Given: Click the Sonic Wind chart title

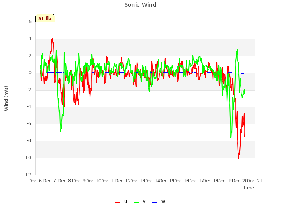Looking at the screenshot, I should click(x=140, y=4).
